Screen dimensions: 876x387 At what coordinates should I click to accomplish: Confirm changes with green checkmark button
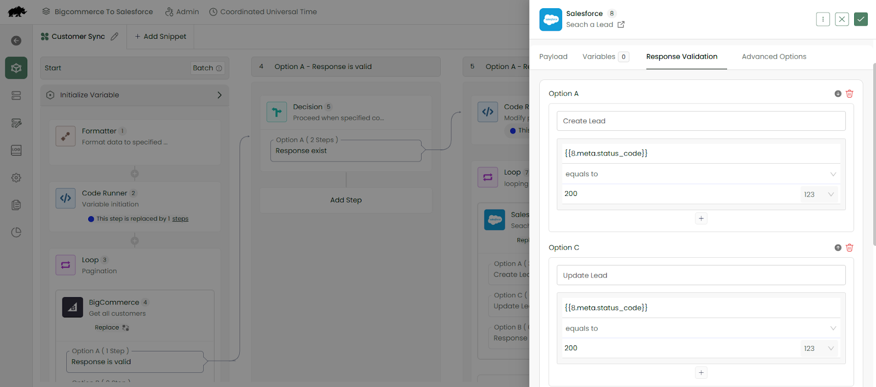click(861, 19)
